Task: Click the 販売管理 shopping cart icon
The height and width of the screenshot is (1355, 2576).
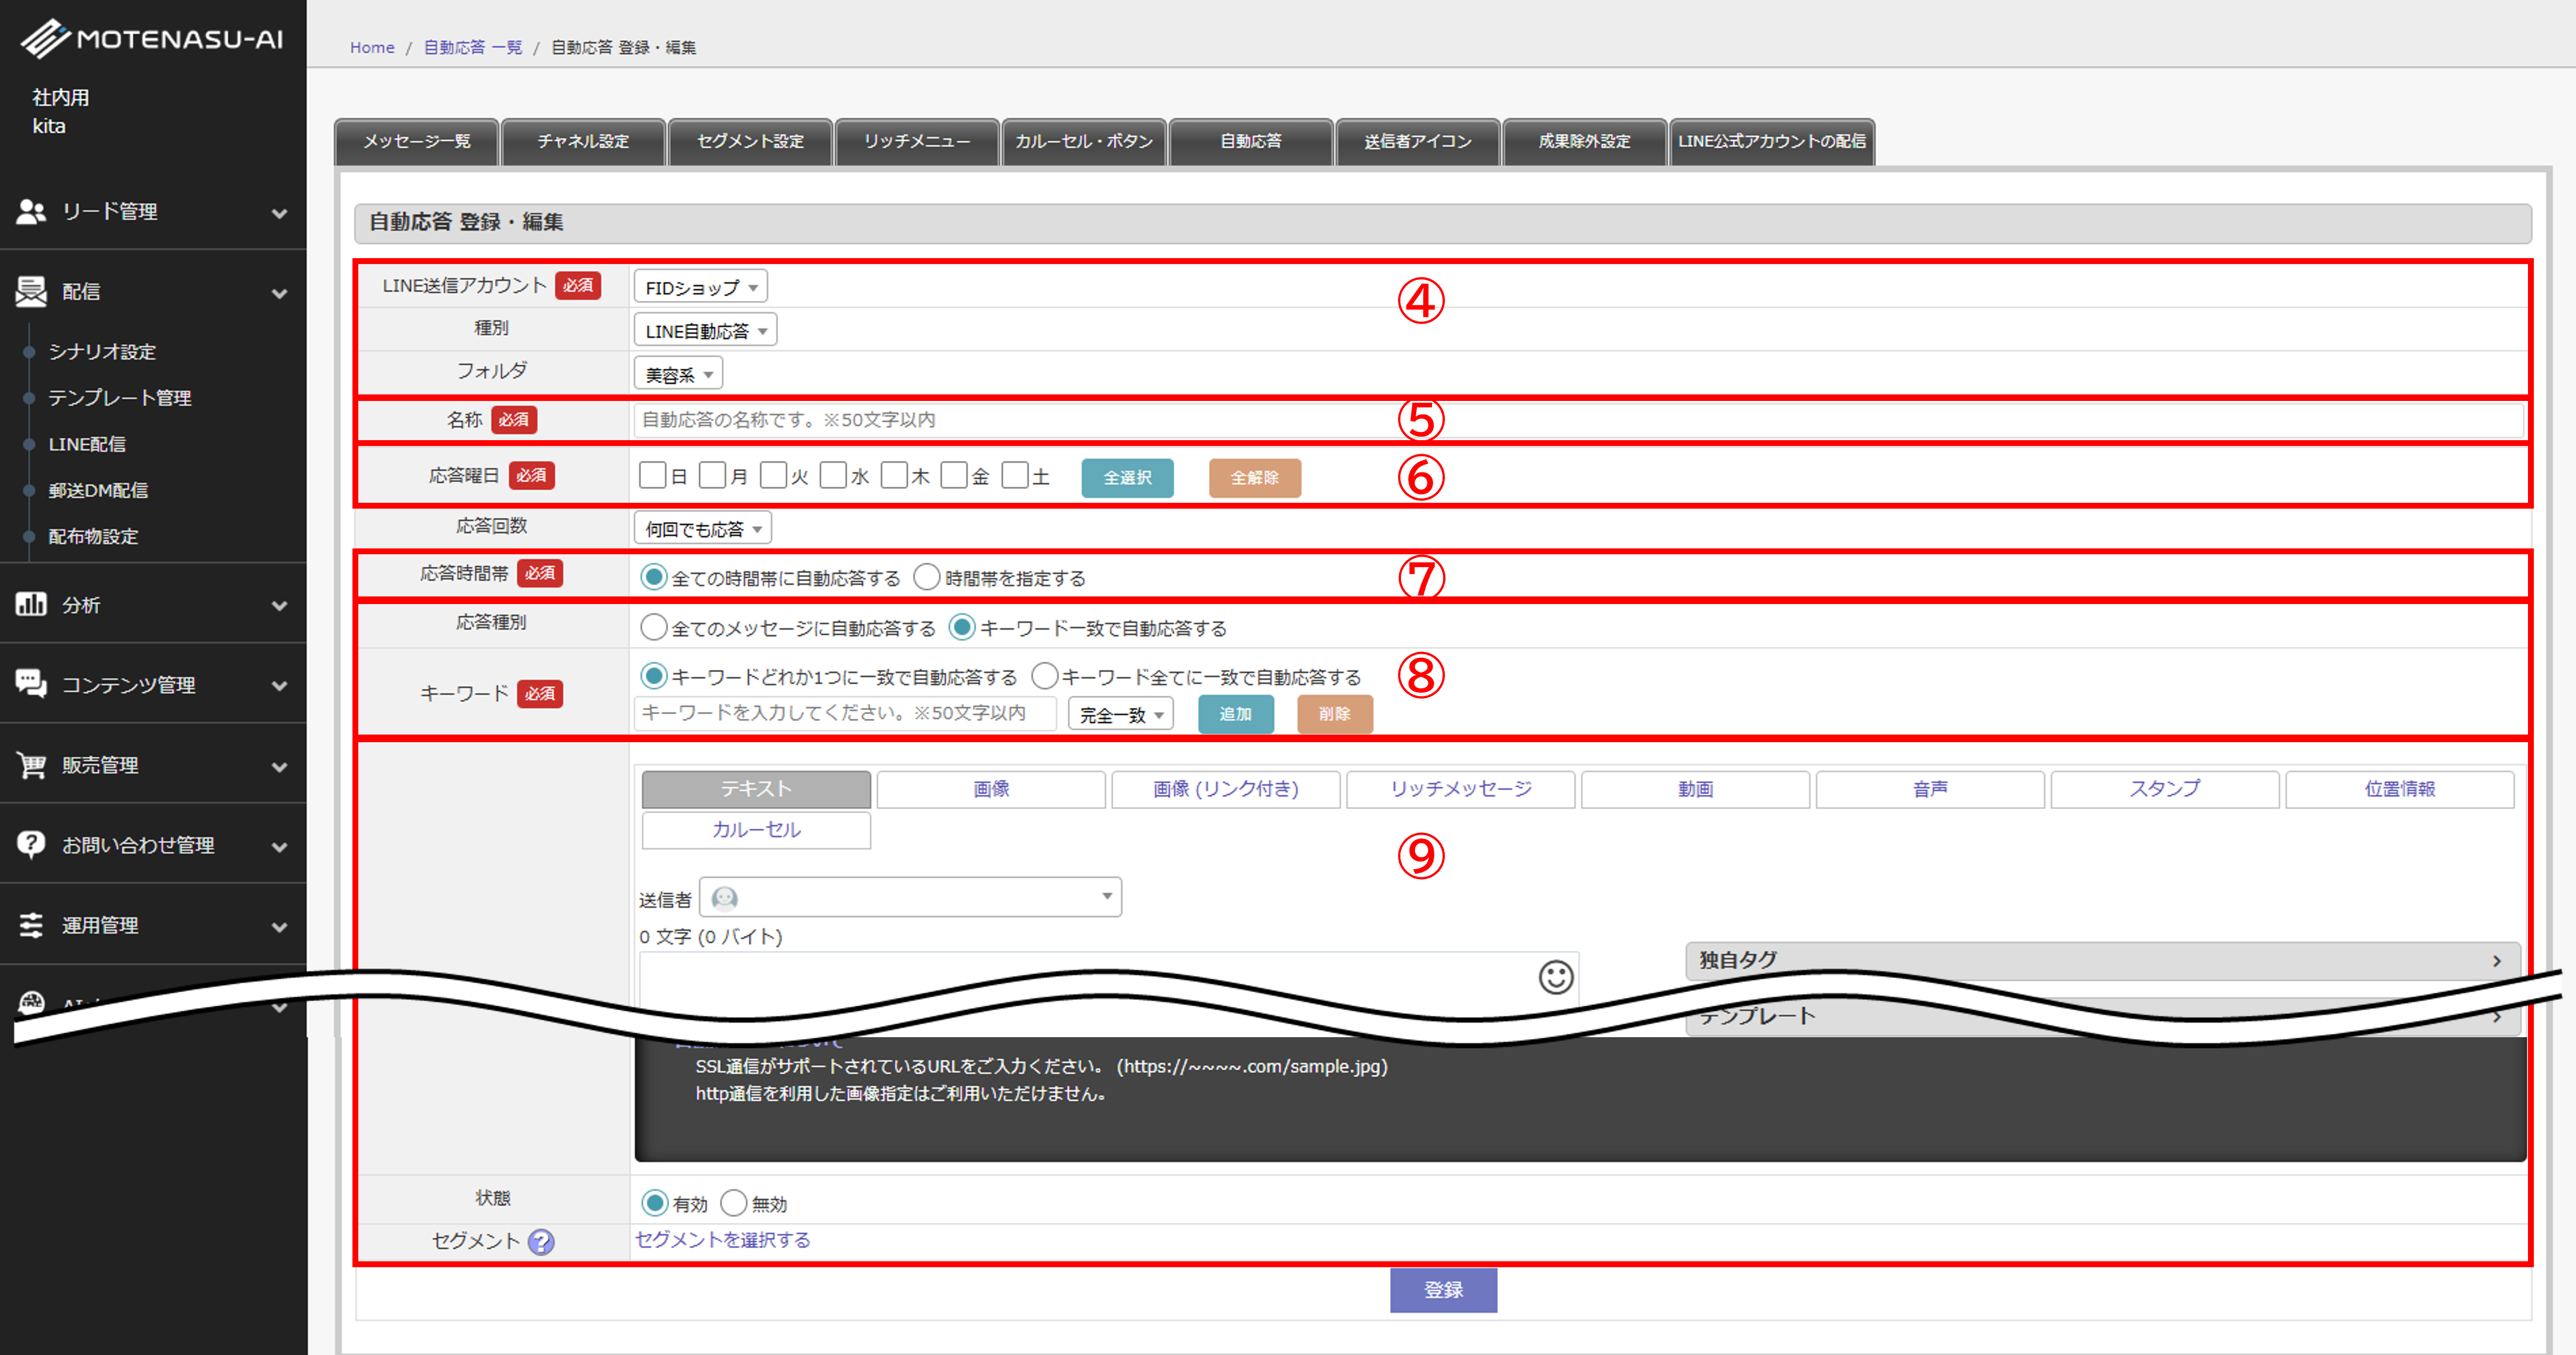Action: pyautogui.click(x=31, y=765)
